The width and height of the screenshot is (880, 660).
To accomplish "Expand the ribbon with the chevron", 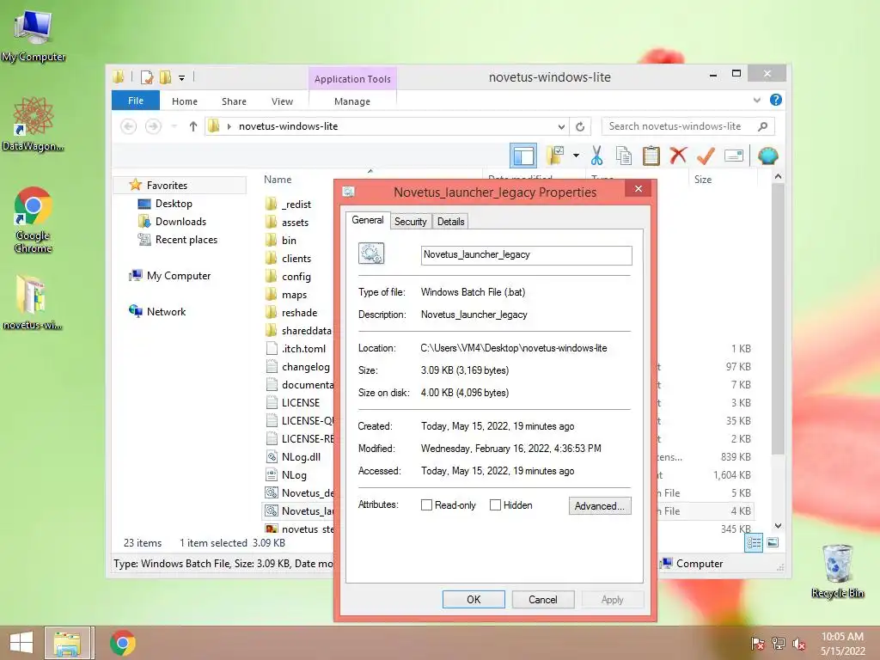I will point(757,100).
